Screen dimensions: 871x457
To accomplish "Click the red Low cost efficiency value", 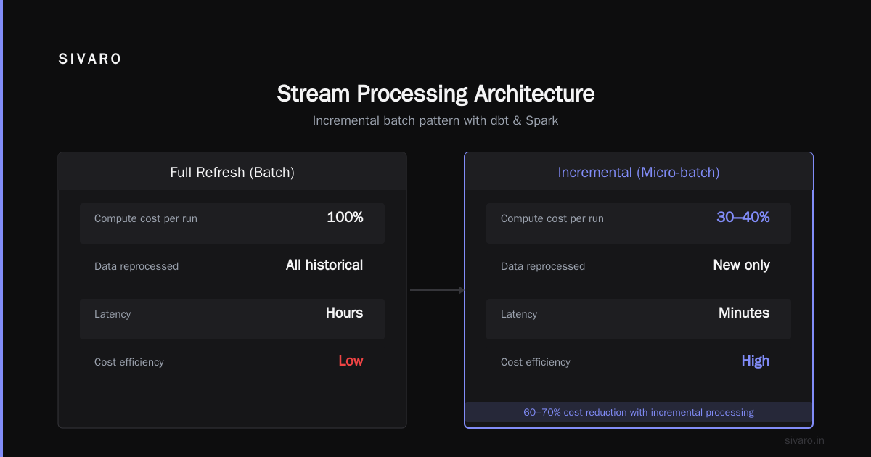I will coord(351,361).
